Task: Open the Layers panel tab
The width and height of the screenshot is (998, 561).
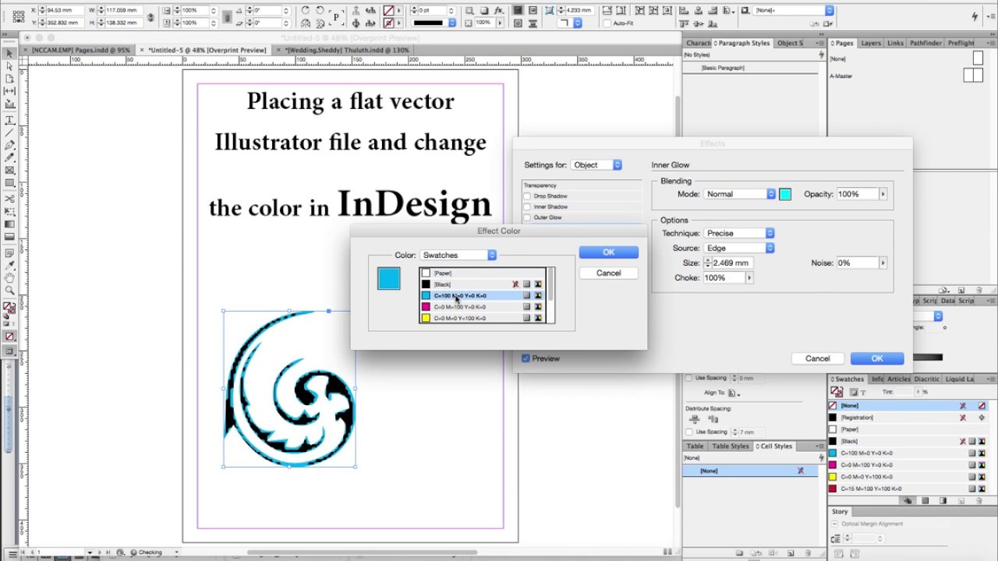Action: pyautogui.click(x=871, y=43)
